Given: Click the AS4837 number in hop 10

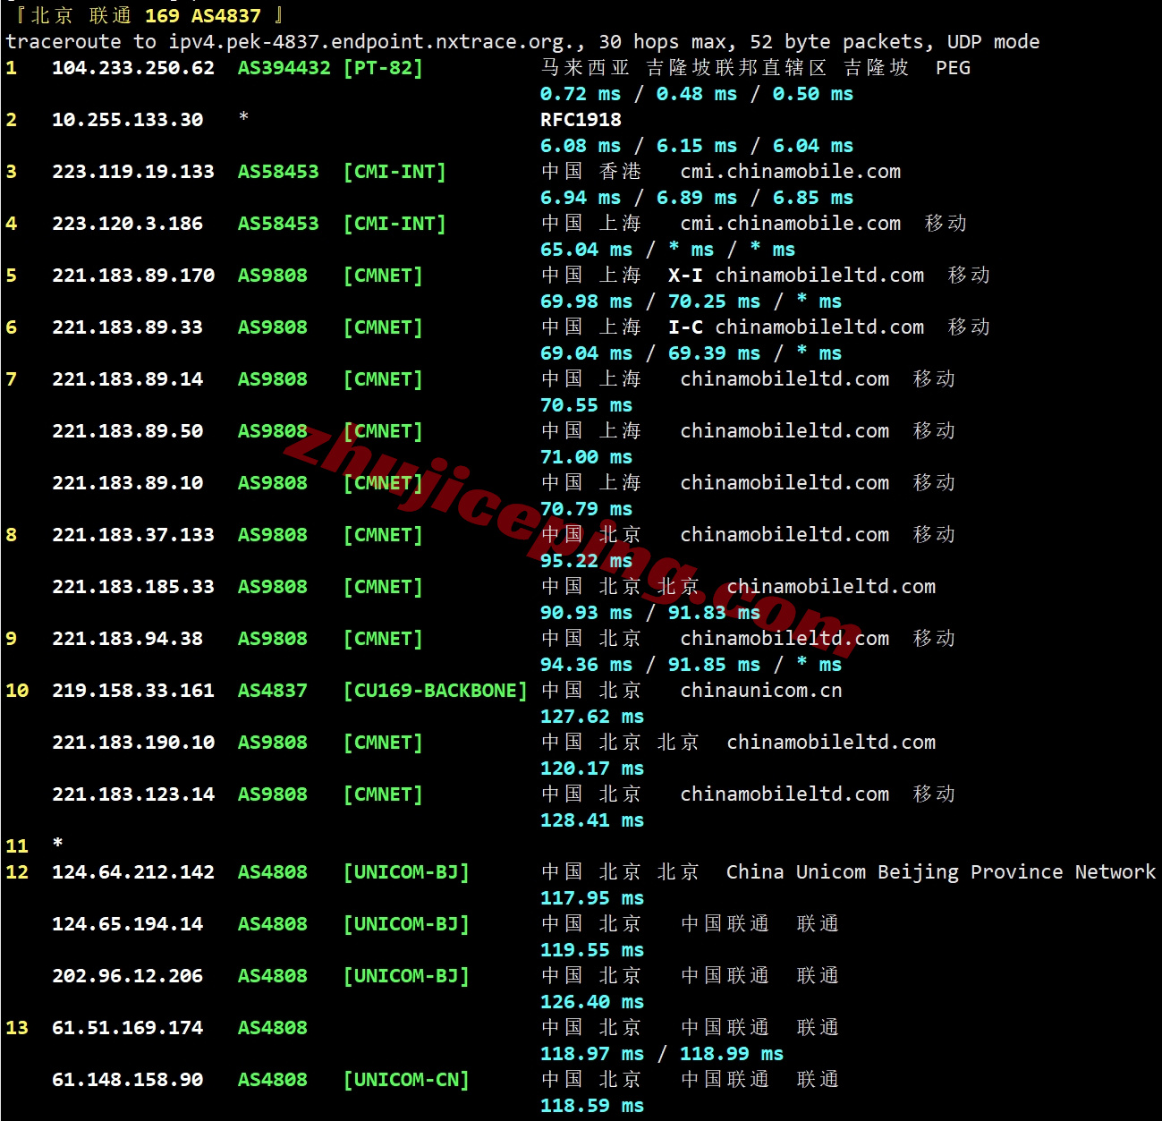Looking at the screenshot, I should [x=272, y=691].
